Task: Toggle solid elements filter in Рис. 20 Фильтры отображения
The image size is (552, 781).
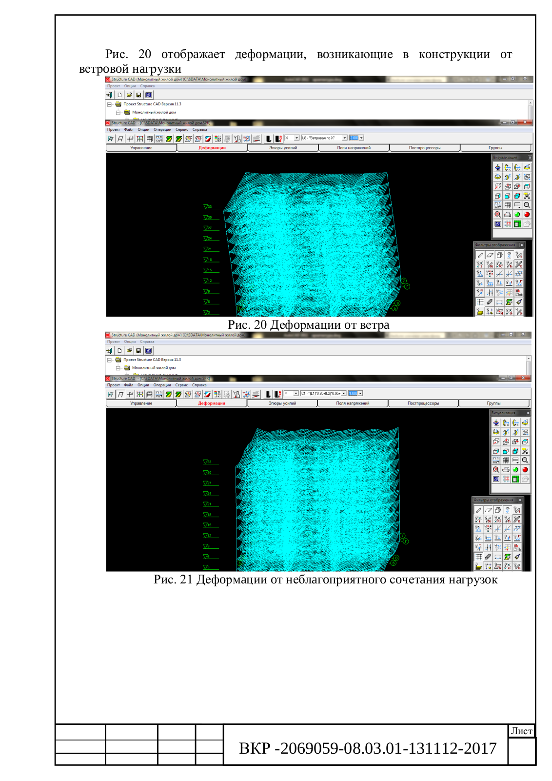Action: pos(499,255)
